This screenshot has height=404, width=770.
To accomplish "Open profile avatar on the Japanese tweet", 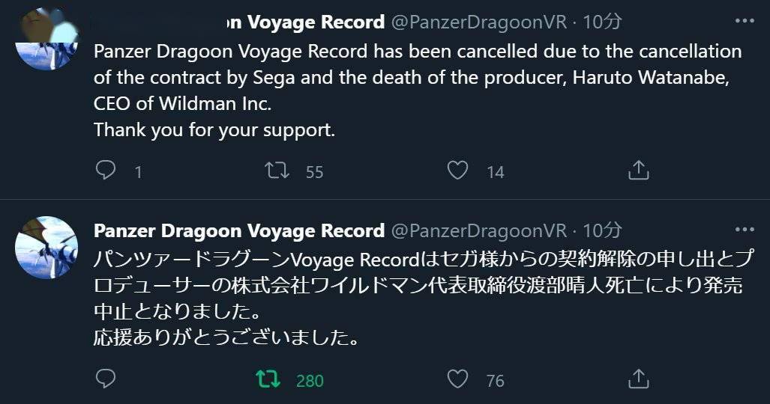I will point(47,247).
